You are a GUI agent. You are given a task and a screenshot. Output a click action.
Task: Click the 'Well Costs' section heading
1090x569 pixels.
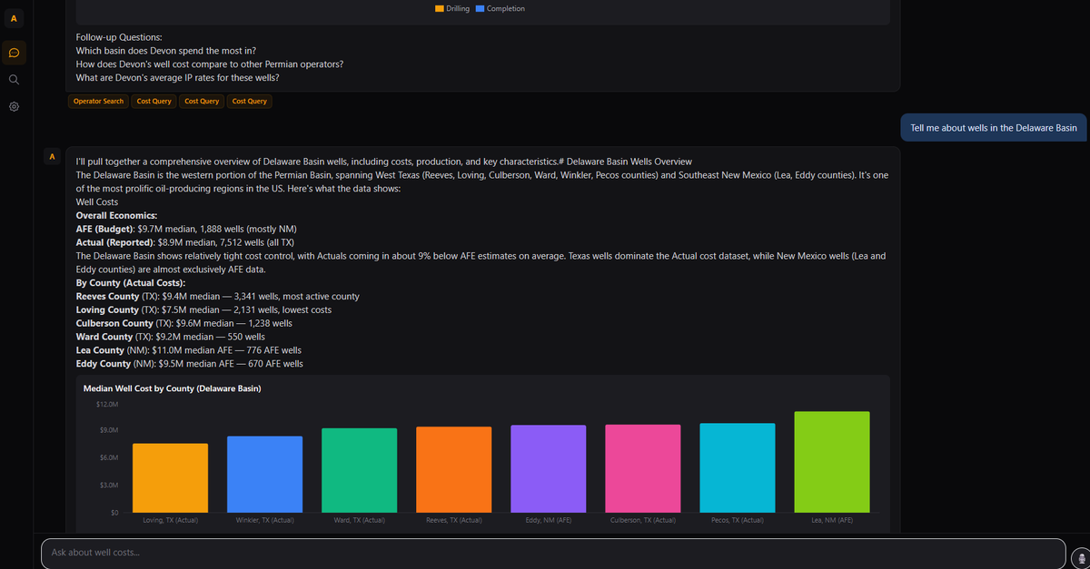click(97, 201)
